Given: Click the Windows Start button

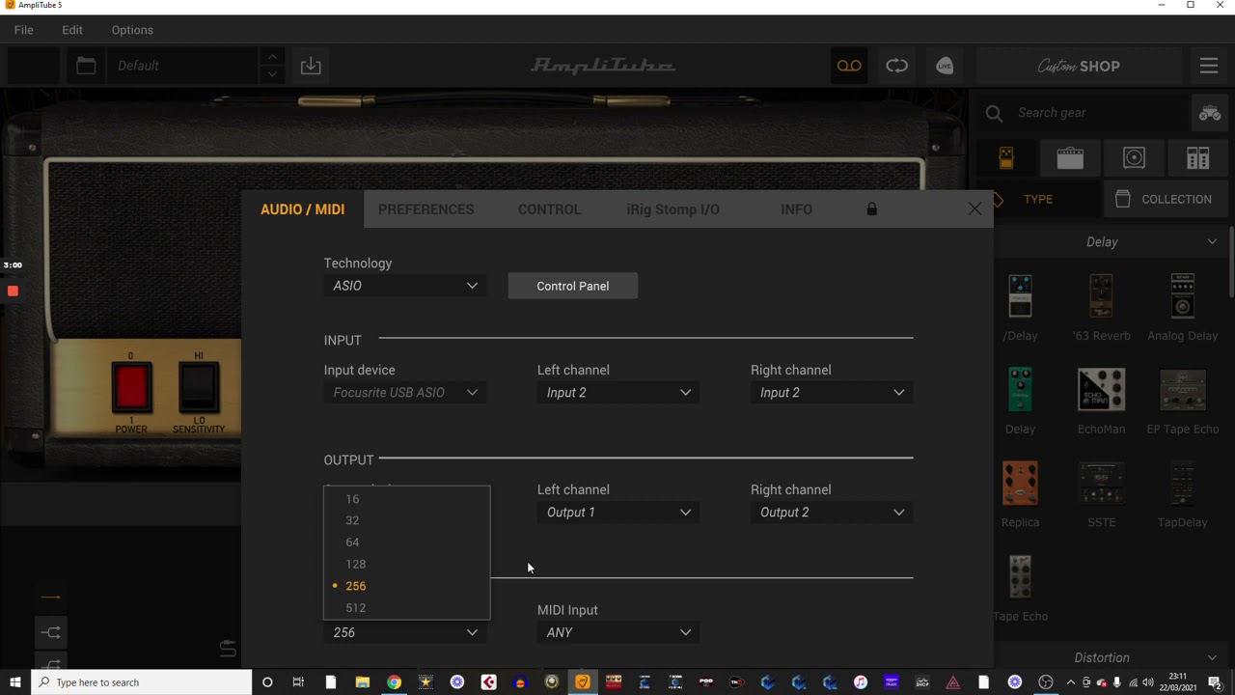Looking at the screenshot, I should pyautogui.click(x=15, y=682).
